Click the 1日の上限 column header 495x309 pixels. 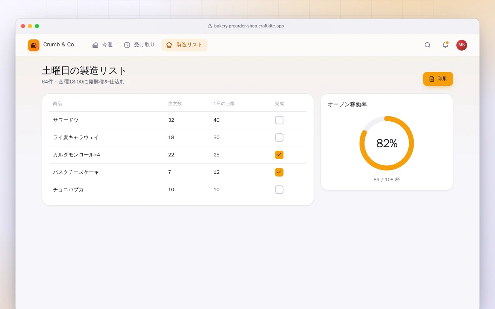pos(224,104)
